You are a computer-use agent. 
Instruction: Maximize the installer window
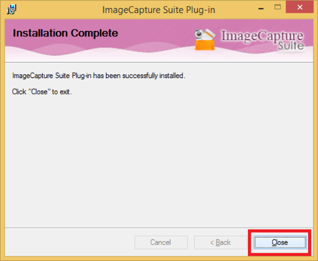pyautogui.click(x=278, y=7)
